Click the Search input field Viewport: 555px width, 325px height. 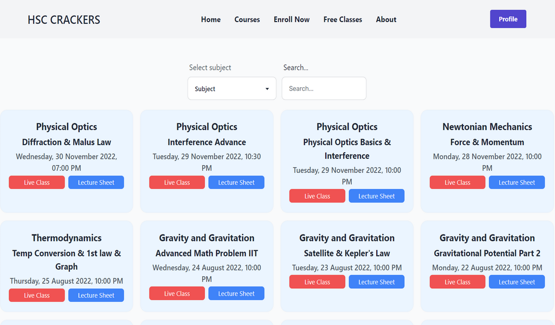click(x=324, y=89)
